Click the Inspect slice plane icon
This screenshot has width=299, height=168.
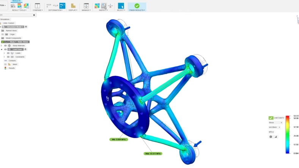110,6
